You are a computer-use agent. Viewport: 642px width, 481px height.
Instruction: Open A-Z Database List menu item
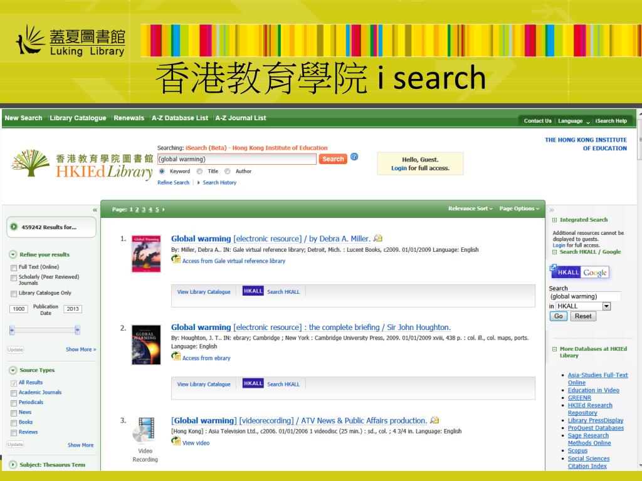pos(180,118)
